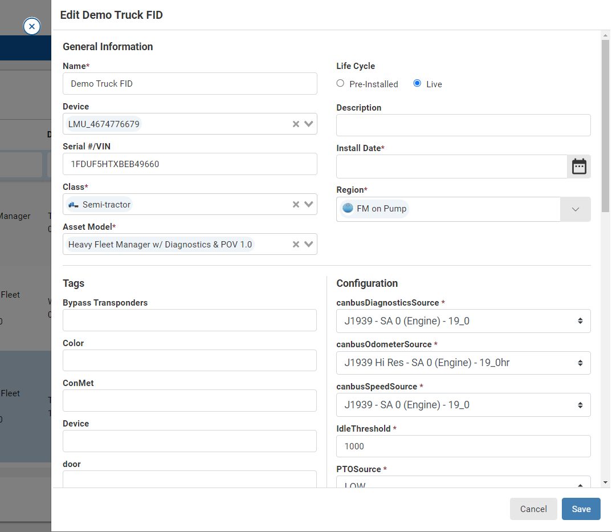Open canbusDiagnosticsSource selector

(463, 321)
